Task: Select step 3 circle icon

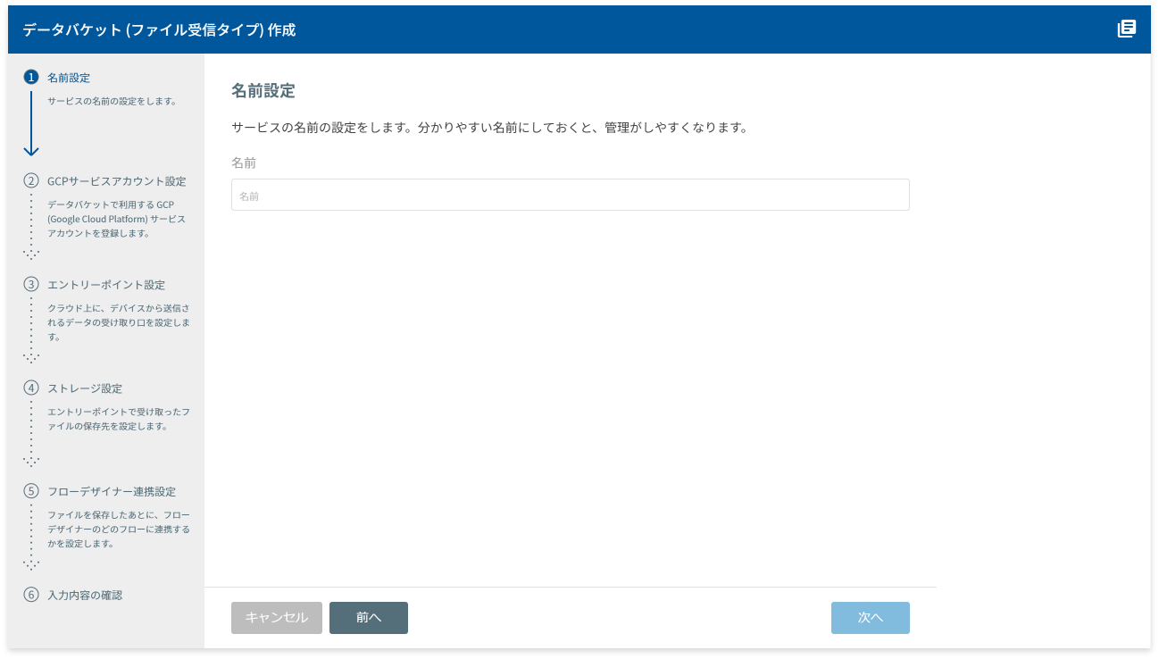Action: click(x=31, y=285)
